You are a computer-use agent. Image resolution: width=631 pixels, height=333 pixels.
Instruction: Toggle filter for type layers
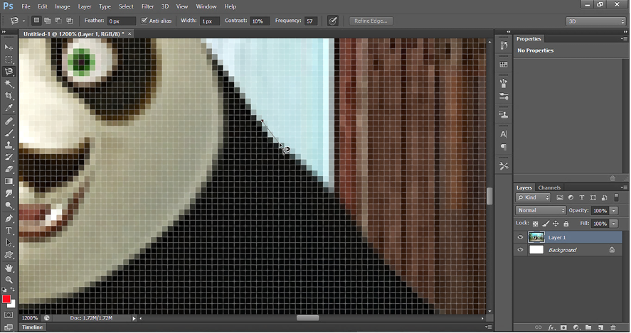pyautogui.click(x=582, y=197)
